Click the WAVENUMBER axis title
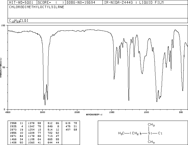188x145 pixels. [94, 115]
